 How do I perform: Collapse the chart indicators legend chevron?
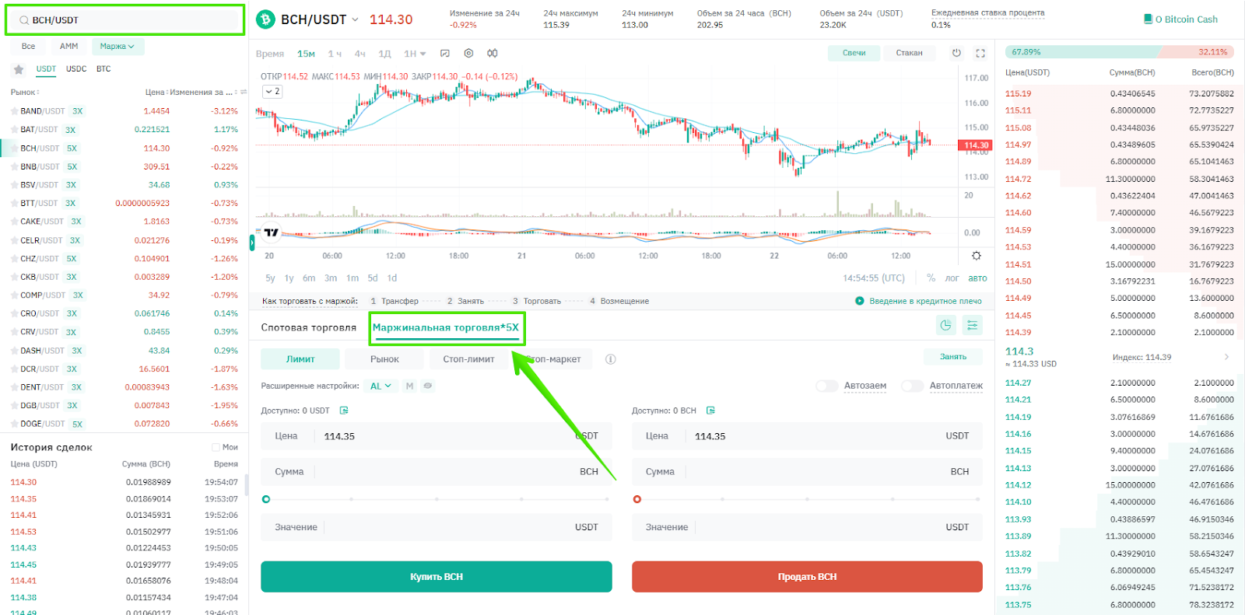[x=272, y=92]
